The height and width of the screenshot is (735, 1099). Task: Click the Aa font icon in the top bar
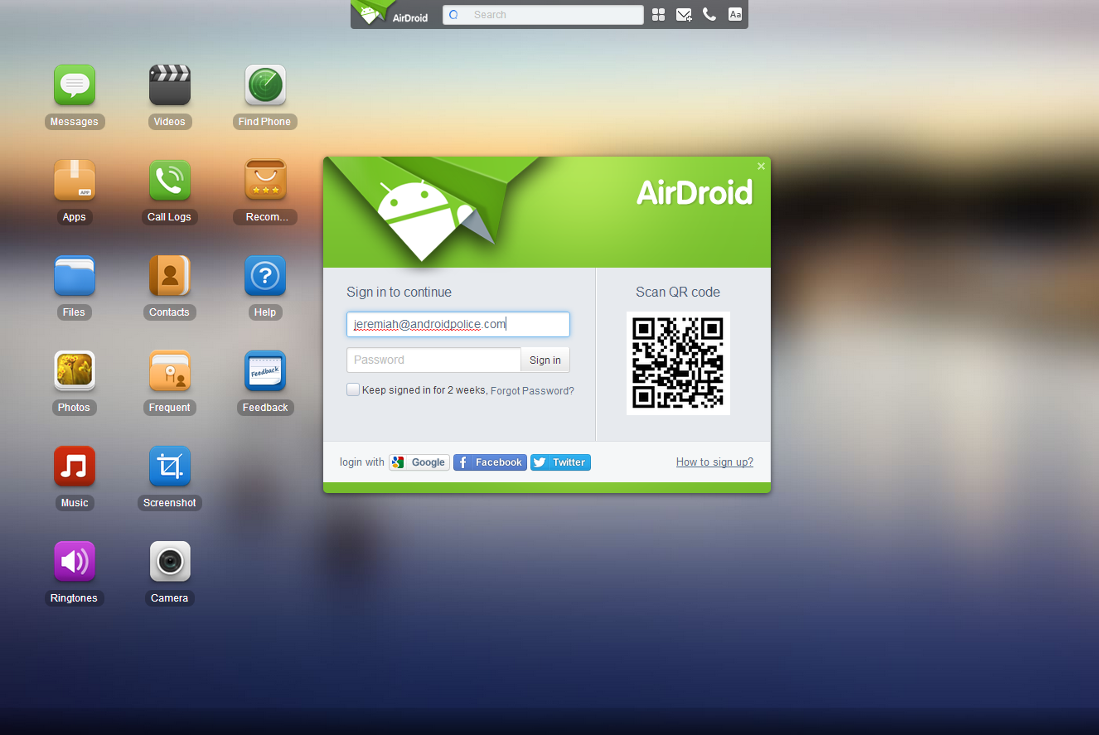(x=734, y=14)
